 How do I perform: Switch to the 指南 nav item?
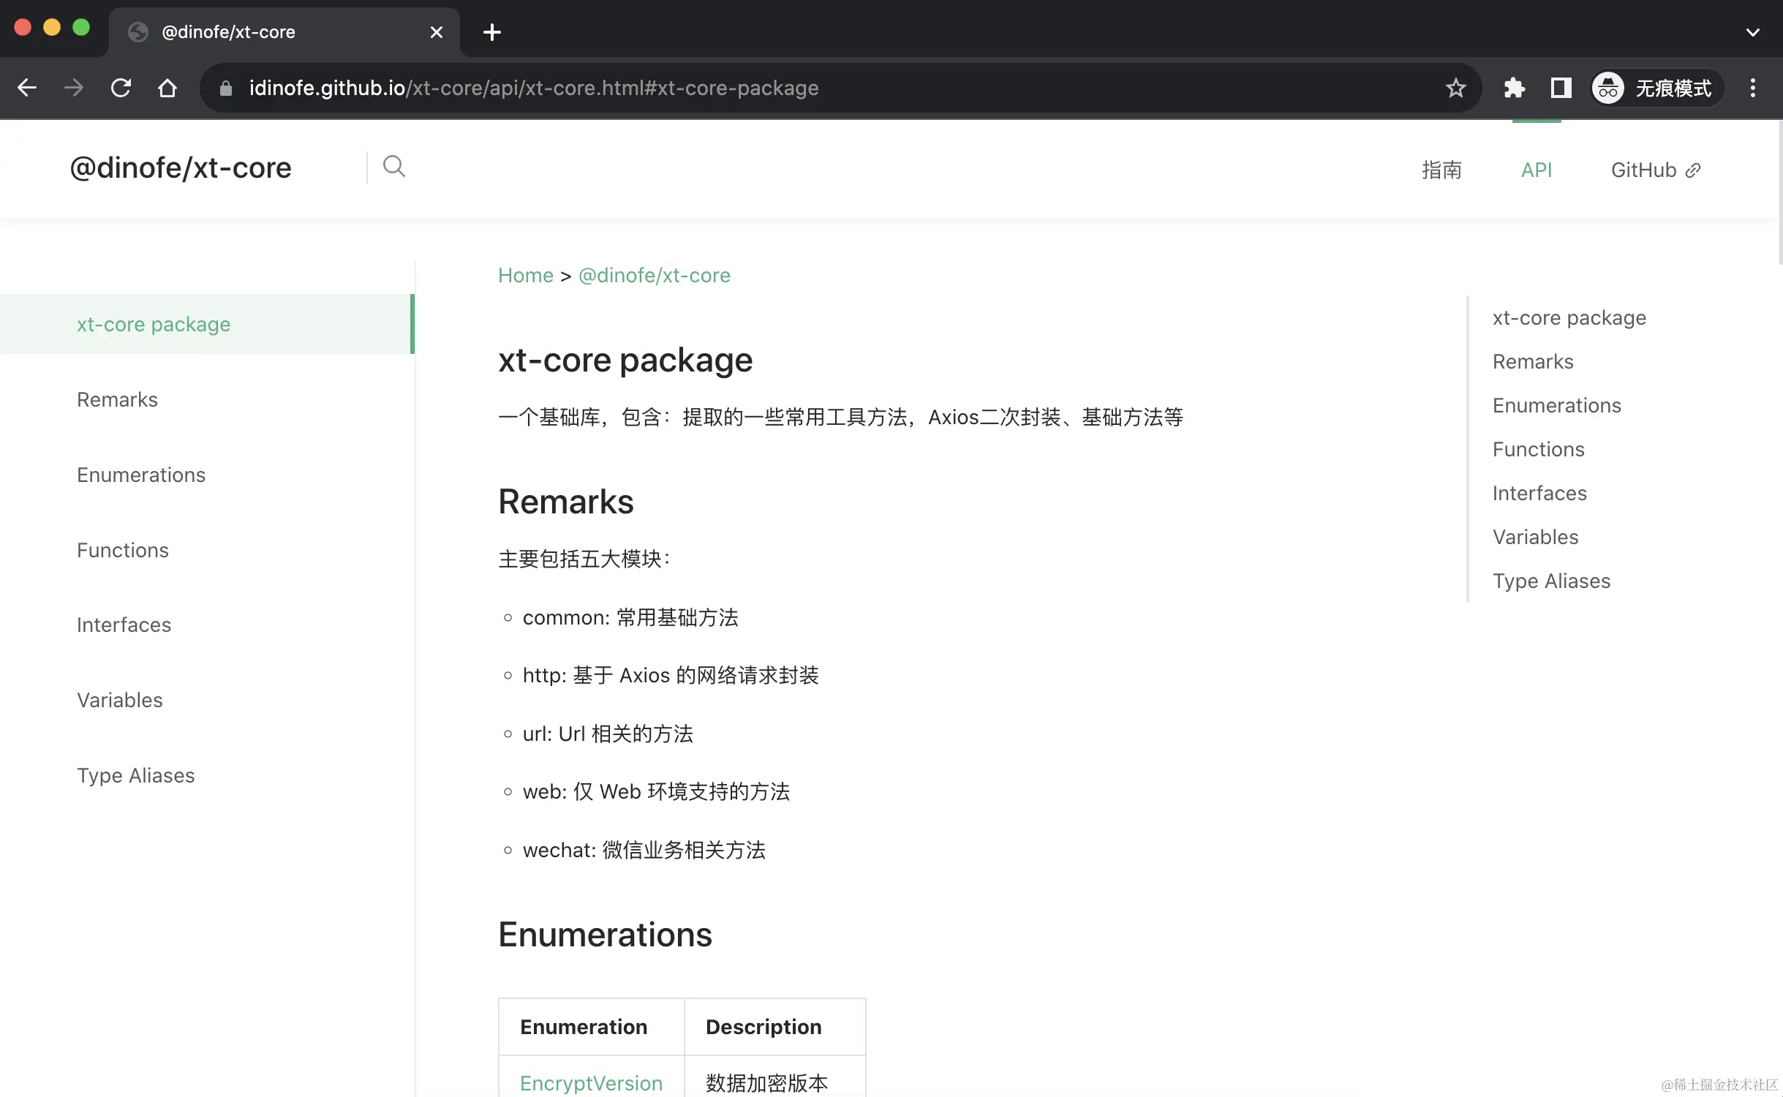tap(1441, 170)
